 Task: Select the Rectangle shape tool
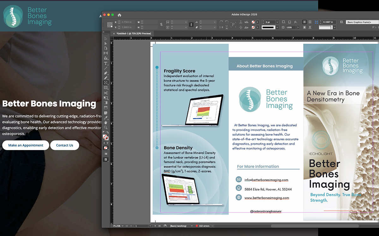(106, 88)
